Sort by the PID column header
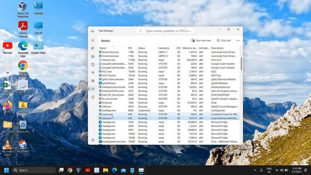 click(x=130, y=48)
